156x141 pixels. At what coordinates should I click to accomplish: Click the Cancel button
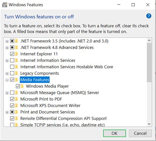pyautogui.click(x=140, y=133)
